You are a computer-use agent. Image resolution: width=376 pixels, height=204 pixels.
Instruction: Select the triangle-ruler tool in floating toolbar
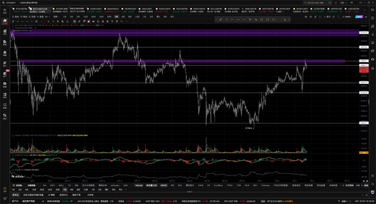[x=285, y=19]
